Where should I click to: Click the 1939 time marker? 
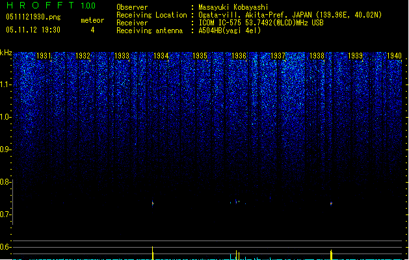coord(356,56)
